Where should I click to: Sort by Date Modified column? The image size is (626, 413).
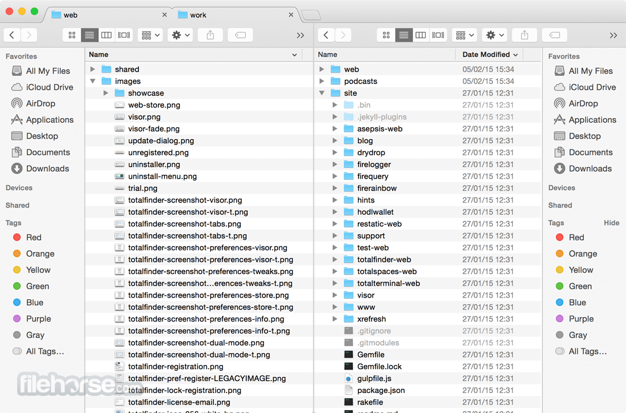[x=490, y=55]
